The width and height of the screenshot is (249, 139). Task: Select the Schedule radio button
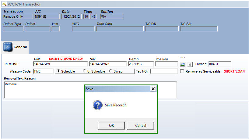(58, 71)
